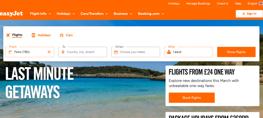263x118 pixels.
Task: Click the location pin icon in To field
Action: point(63,52)
